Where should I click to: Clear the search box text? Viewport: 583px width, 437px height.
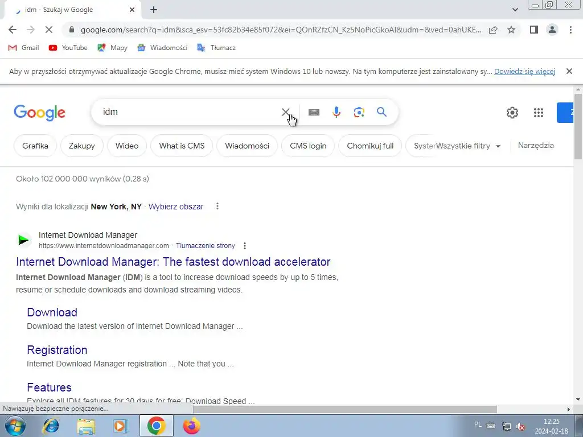click(286, 112)
